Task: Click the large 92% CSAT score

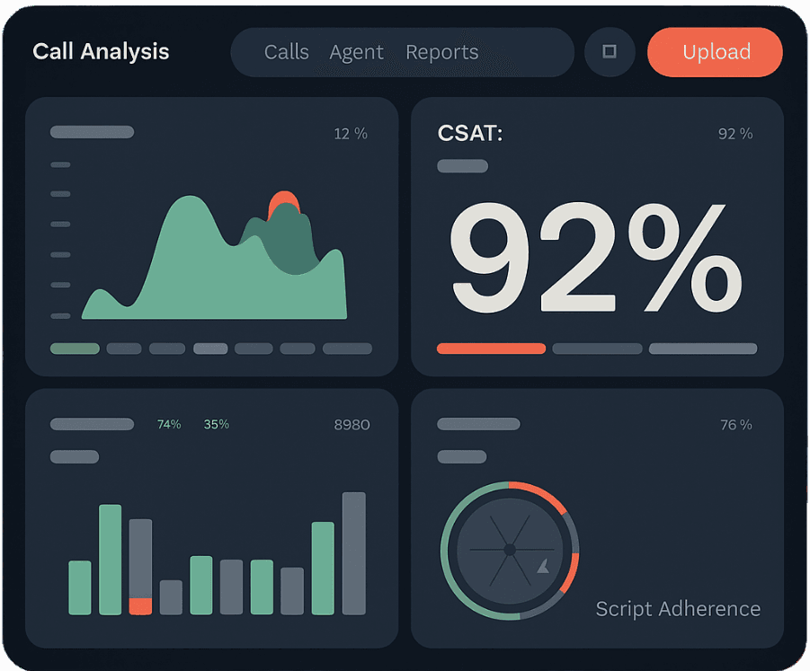Action: [x=594, y=256]
